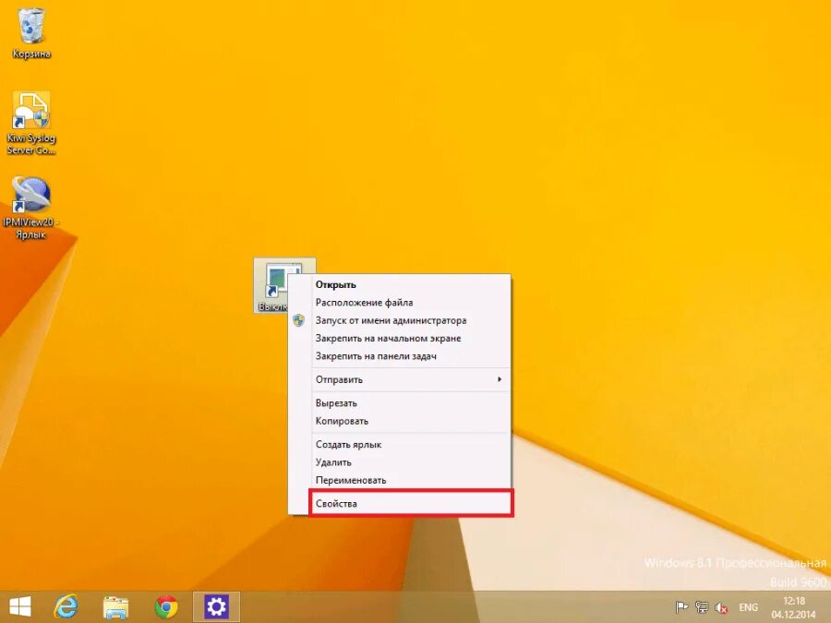Choose Вырезать in the context menu

click(x=400, y=403)
